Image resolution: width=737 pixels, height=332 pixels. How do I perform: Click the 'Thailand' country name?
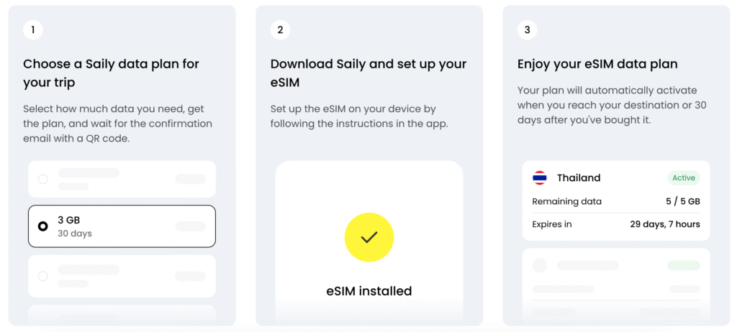click(x=579, y=178)
